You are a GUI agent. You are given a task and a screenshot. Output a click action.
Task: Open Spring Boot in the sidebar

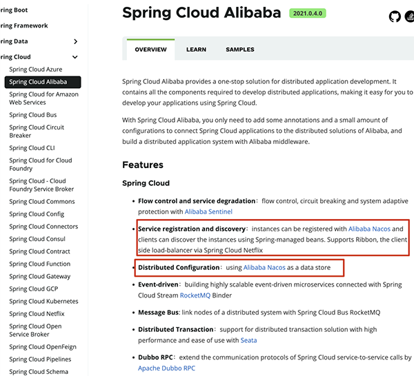(14, 10)
